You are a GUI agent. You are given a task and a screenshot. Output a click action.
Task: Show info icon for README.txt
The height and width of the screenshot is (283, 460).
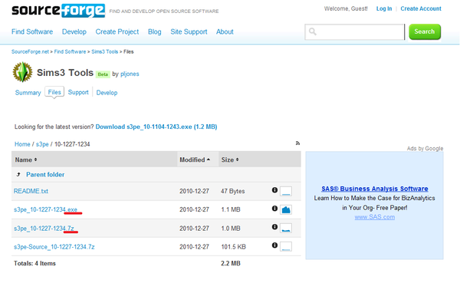pyautogui.click(x=274, y=190)
